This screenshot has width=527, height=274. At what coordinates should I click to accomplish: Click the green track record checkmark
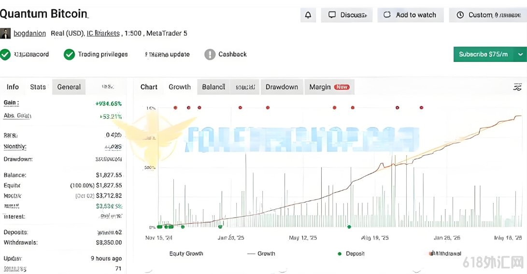(5, 55)
